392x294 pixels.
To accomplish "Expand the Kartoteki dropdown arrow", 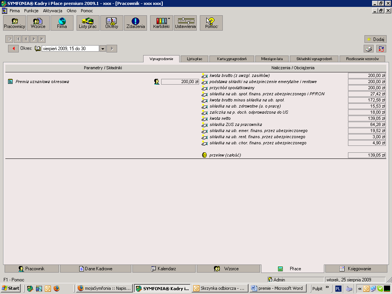I will point(169,18).
